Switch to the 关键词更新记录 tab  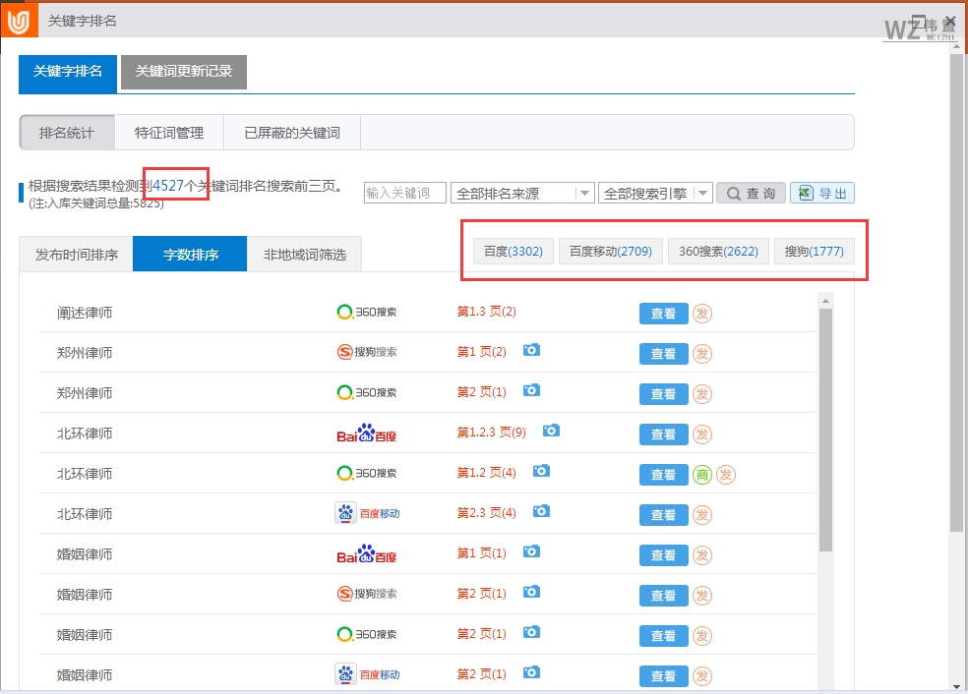tap(183, 72)
